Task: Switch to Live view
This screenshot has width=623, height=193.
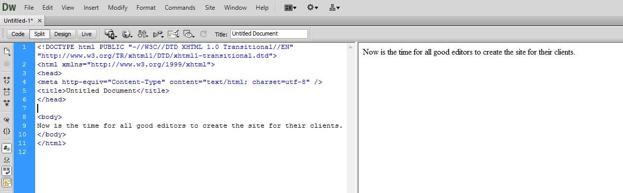Action: click(x=86, y=34)
